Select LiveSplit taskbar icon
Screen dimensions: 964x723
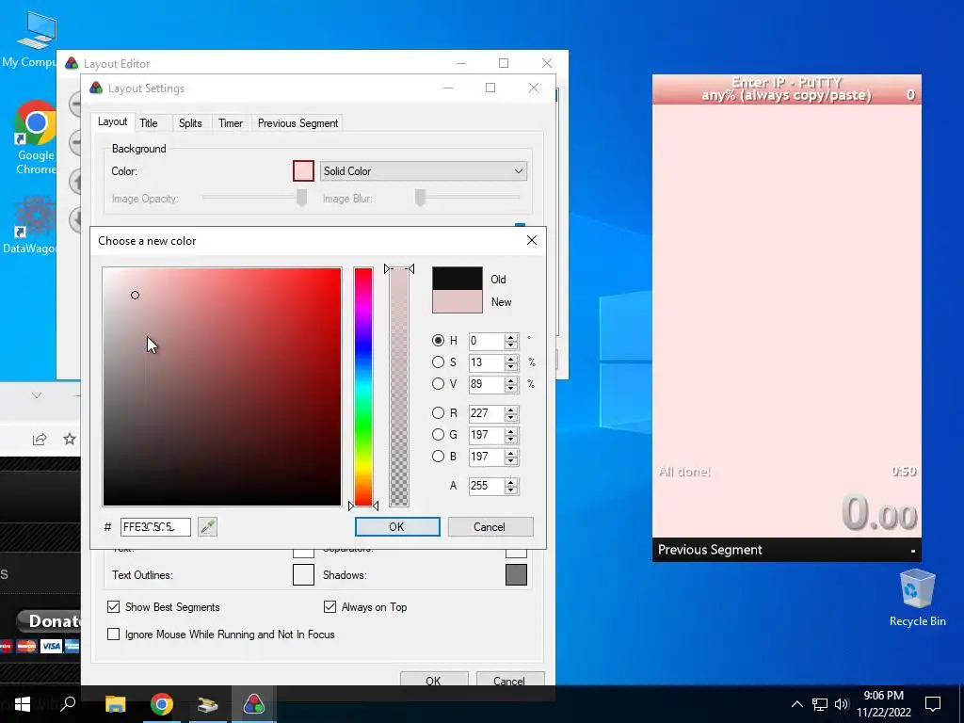coord(254,704)
